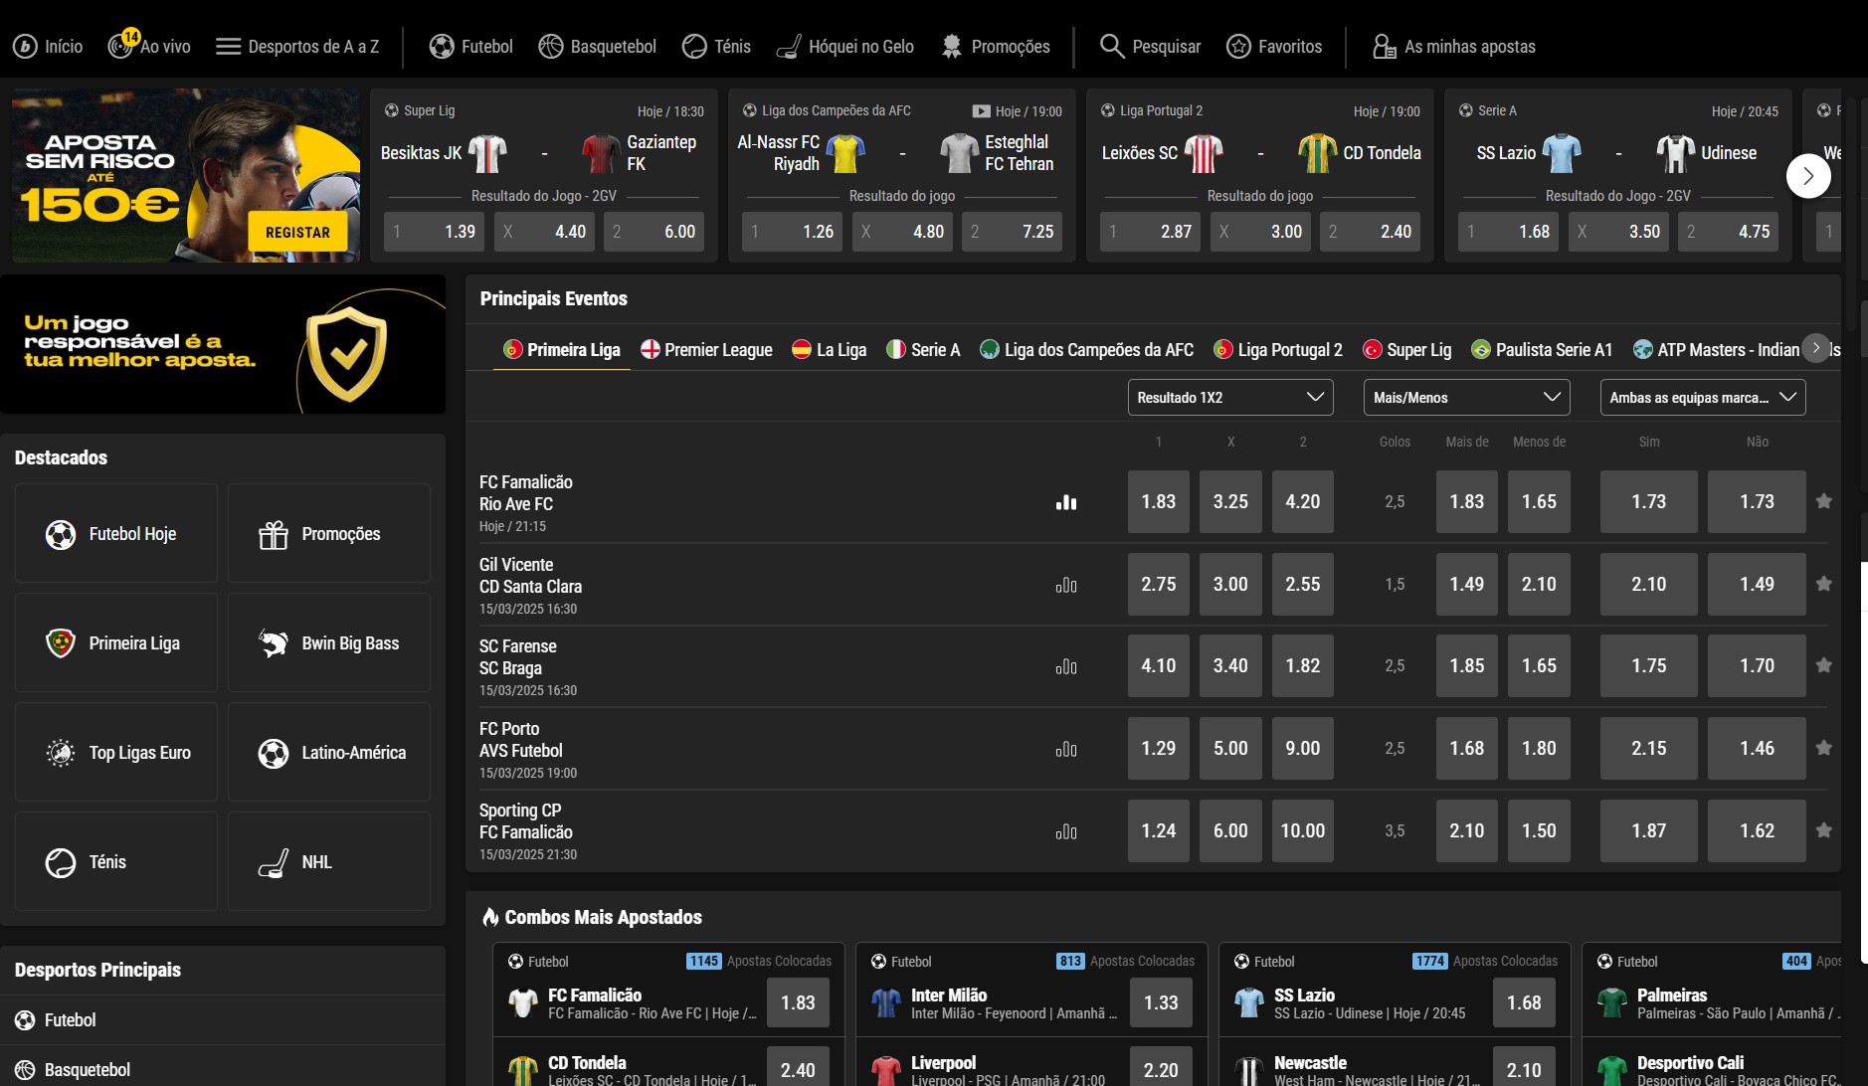Open Basquetebol under Desportos Principais
Viewport: 1868px width, 1086px height.
(223, 1069)
